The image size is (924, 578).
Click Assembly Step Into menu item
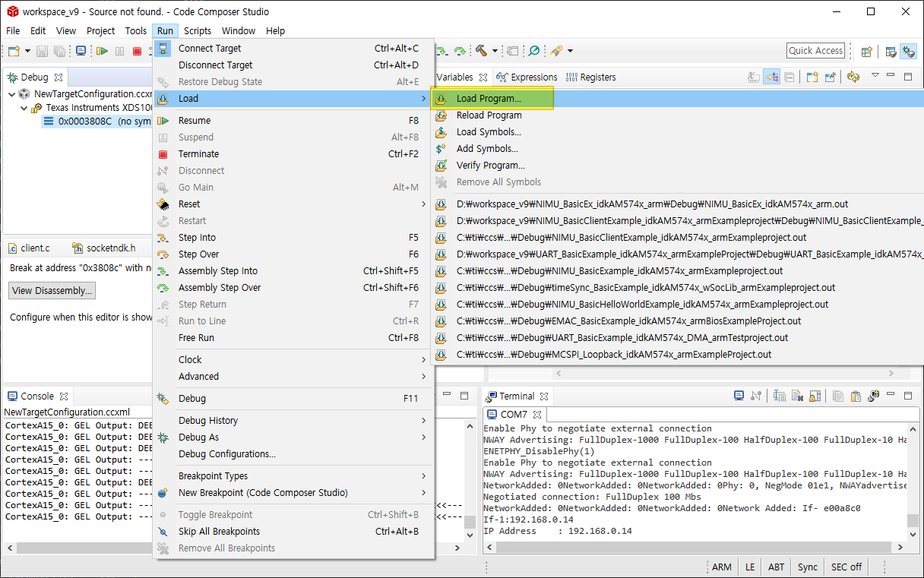click(293, 271)
